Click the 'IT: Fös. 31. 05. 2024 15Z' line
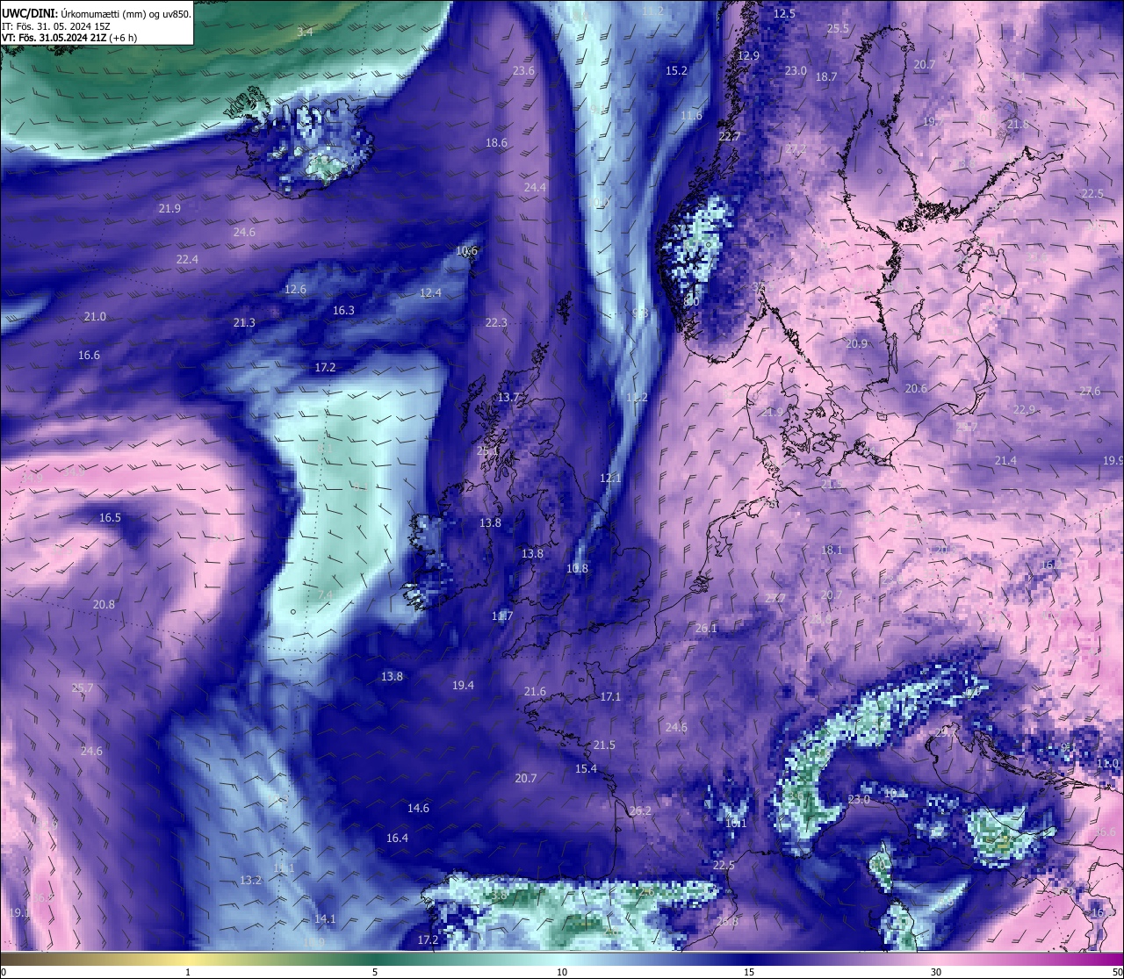 [x=56, y=26]
